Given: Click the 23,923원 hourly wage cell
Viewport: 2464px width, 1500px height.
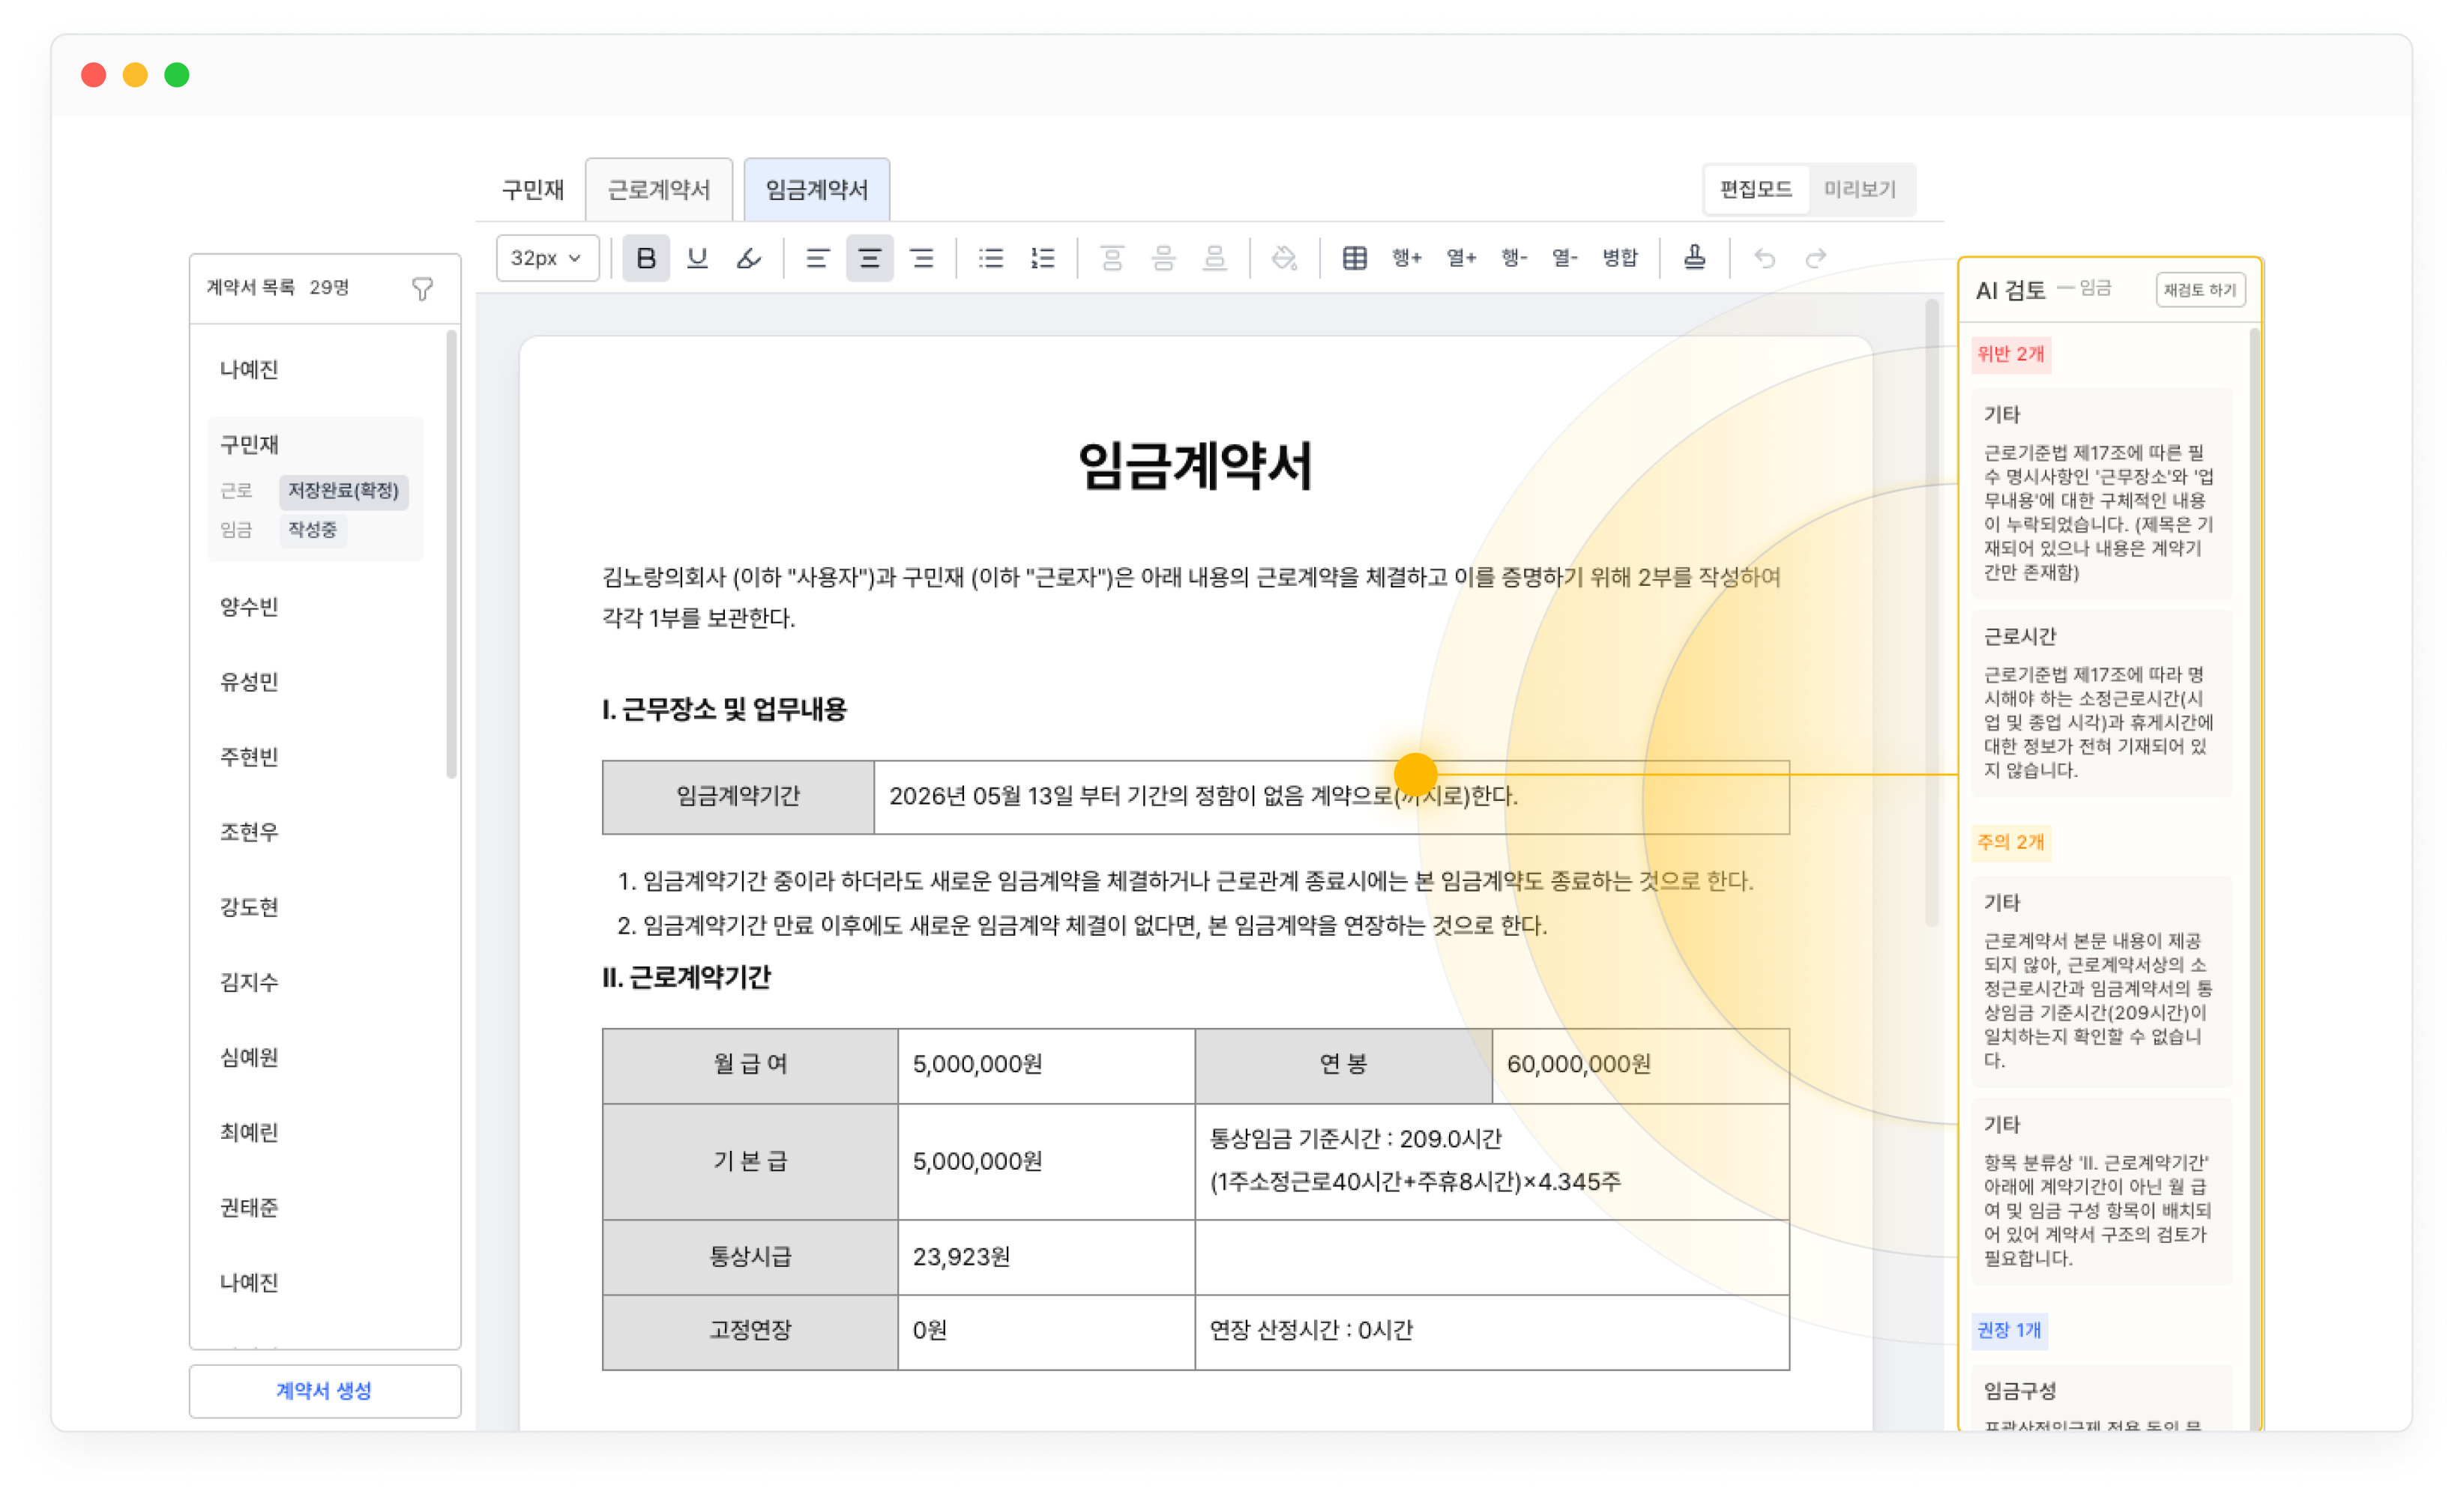Looking at the screenshot, I should coord(1046,1257).
